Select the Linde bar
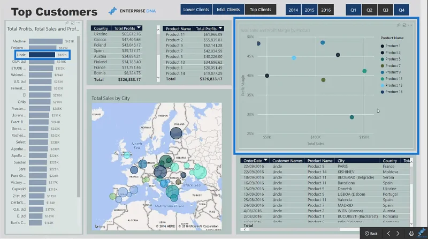428x239 pixels. [x=42, y=55]
